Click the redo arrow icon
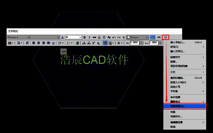Screen dimensions: 213x133 (x=119, y=37)
